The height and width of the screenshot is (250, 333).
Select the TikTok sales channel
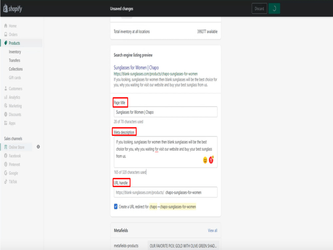[x=13, y=182]
